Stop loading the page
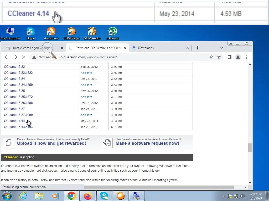The width and height of the screenshot is (269, 201). pyautogui.click(x=24, y=57)
